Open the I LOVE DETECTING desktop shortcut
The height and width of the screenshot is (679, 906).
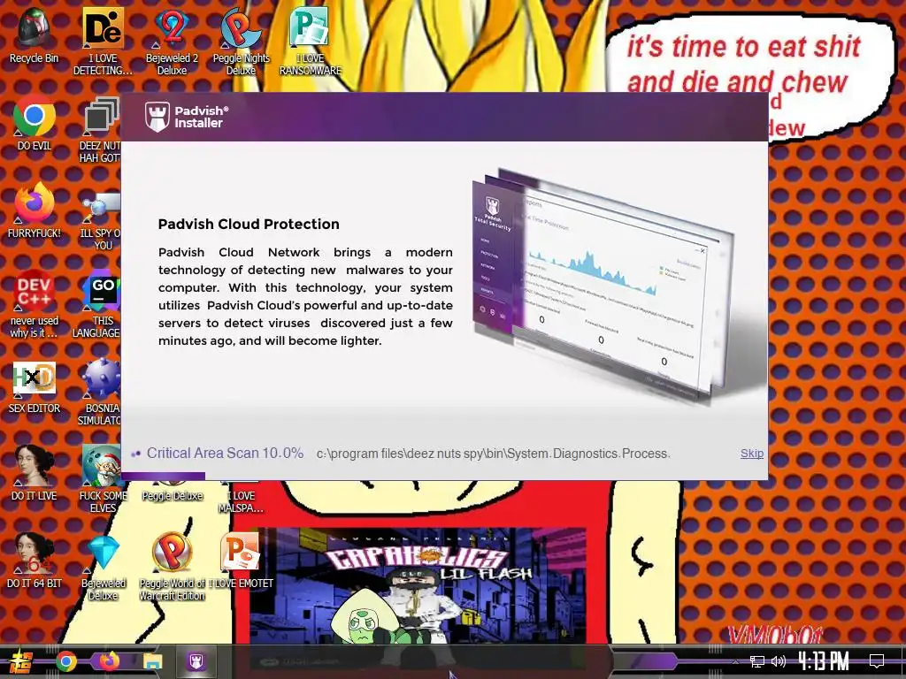[103, 42]
